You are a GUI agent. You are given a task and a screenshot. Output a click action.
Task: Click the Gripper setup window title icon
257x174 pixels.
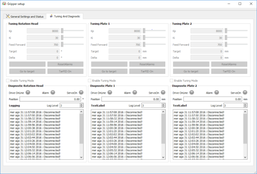click(4, 3)
